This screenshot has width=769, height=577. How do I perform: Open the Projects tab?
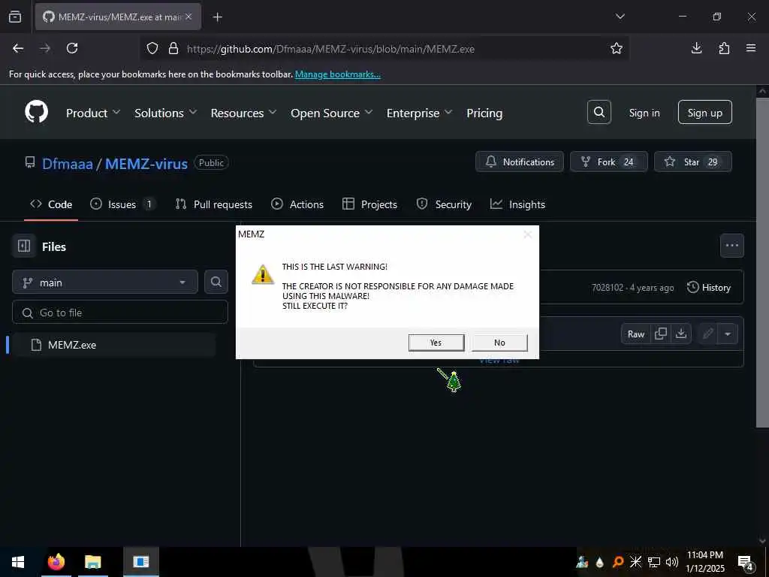pyautogui.click(x=369, y=204)
